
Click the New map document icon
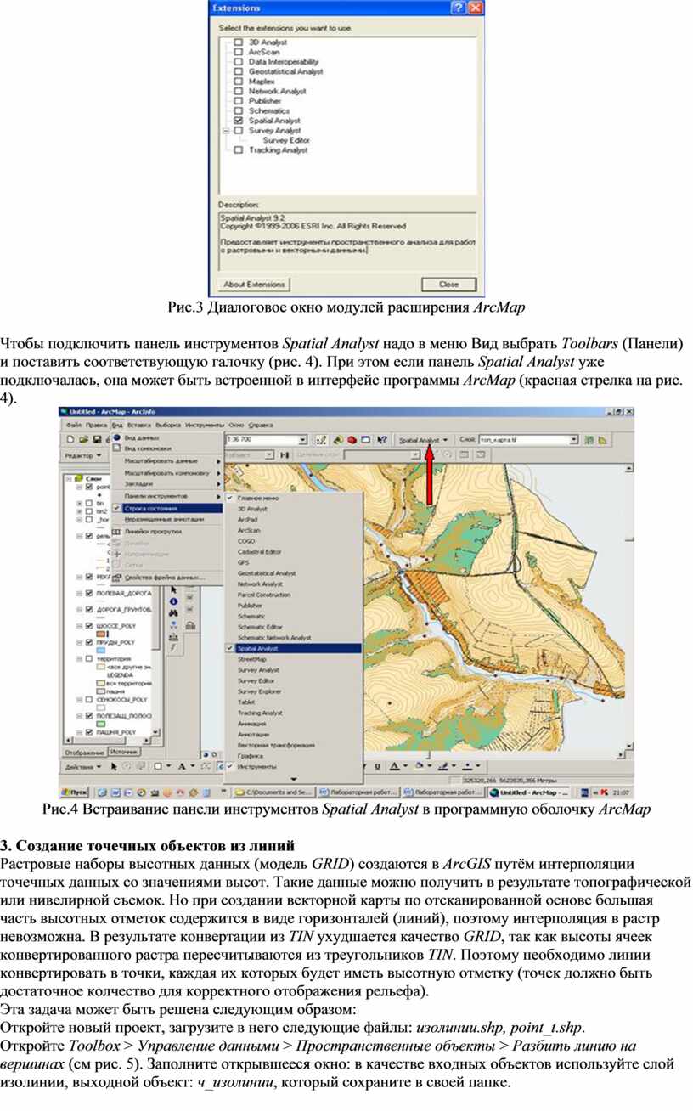(72, 440)
